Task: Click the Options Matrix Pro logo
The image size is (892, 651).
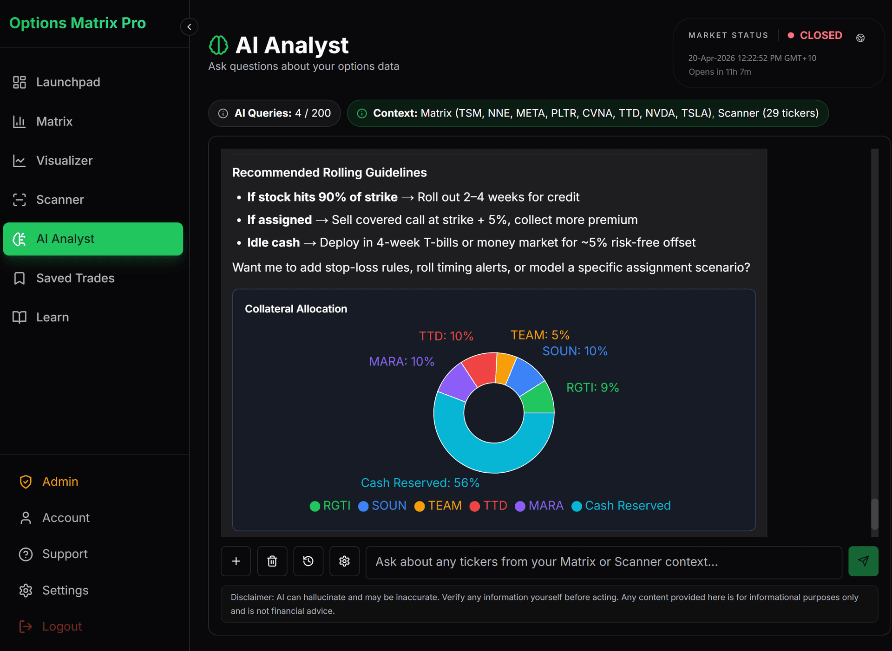Action: coord(78,23)
